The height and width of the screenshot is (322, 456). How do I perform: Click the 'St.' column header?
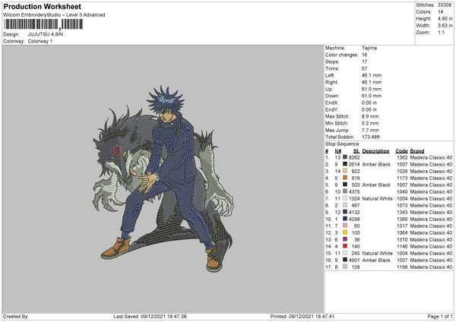click(x=356, y=151)
